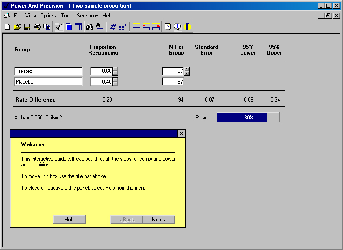Click the 95% lower value 0.06
The width and height of the screenshot is (343, 250).
(249, 100)
